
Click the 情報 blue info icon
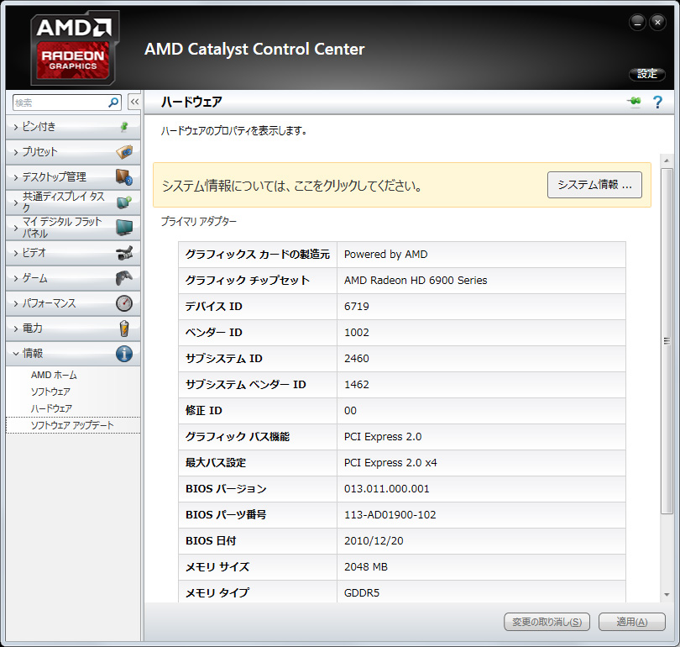point(124,354)
